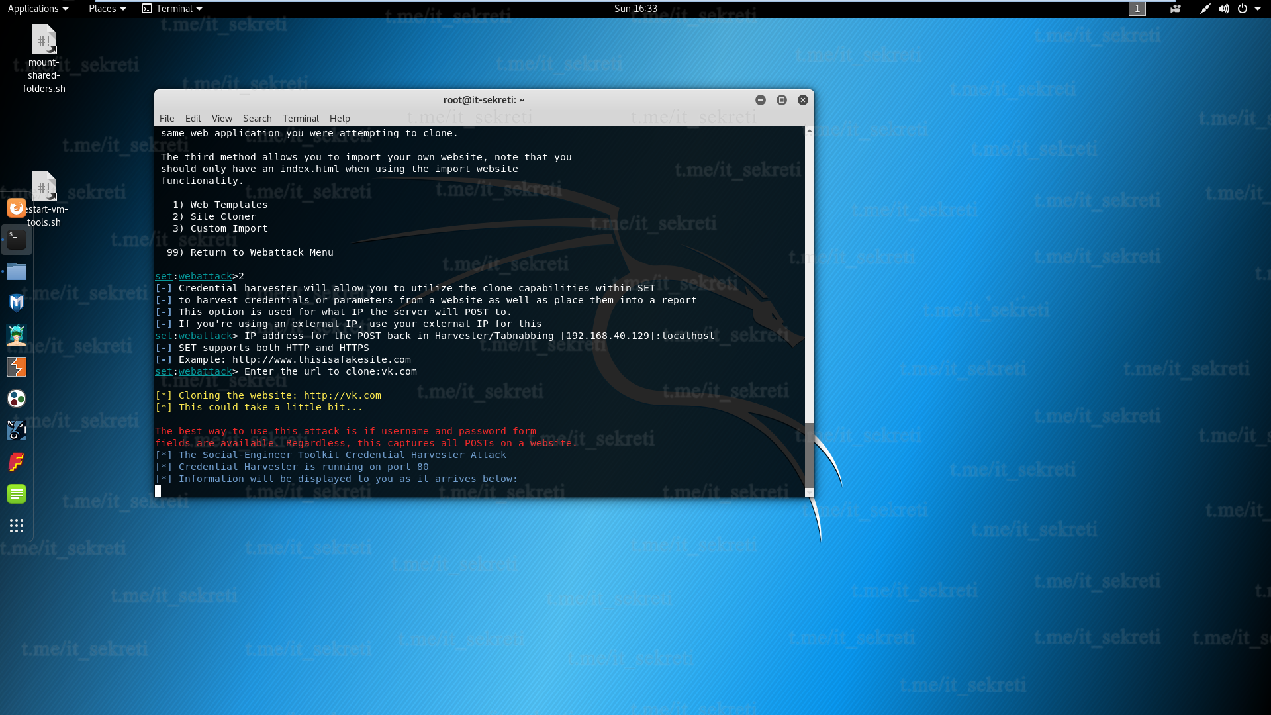
Task: Click the Terminal dock icon
Action: coord(17,240)
